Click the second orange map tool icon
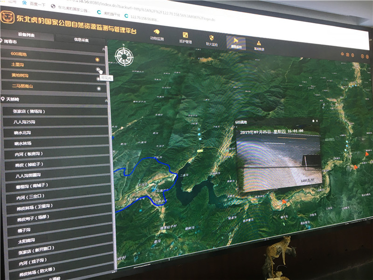Screen dimensions: 373x280 tap(347, 55)
